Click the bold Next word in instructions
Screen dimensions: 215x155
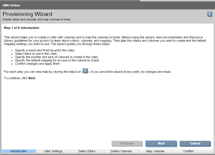(x=32, y=78)
